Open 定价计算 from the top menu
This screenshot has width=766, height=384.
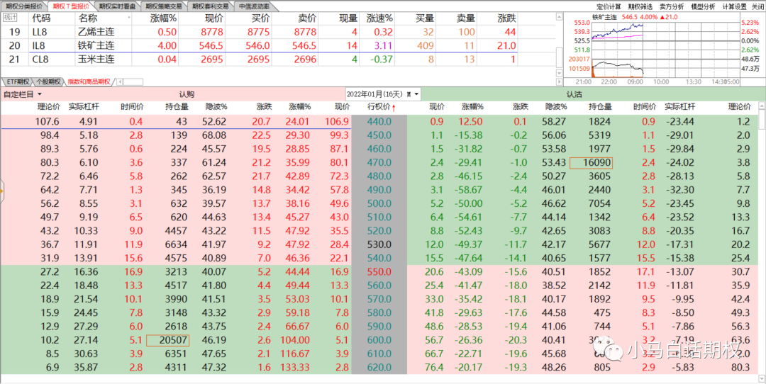click(x=610, y=6)
